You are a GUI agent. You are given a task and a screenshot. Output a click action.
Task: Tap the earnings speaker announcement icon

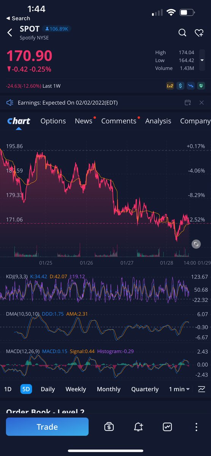coord(10,103)
